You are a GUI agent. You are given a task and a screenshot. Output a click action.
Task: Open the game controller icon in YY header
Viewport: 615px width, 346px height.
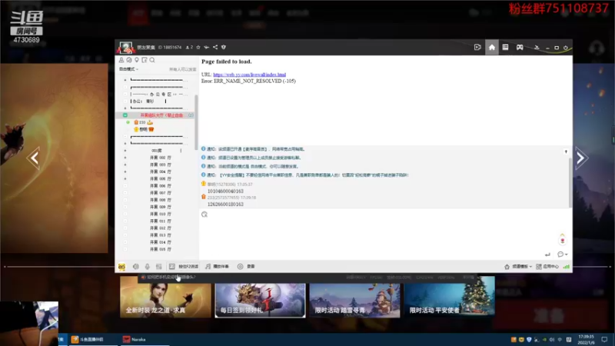pos(520,48)
